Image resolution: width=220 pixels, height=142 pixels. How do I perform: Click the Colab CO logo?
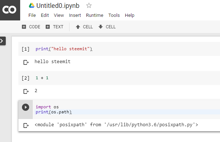9,10
